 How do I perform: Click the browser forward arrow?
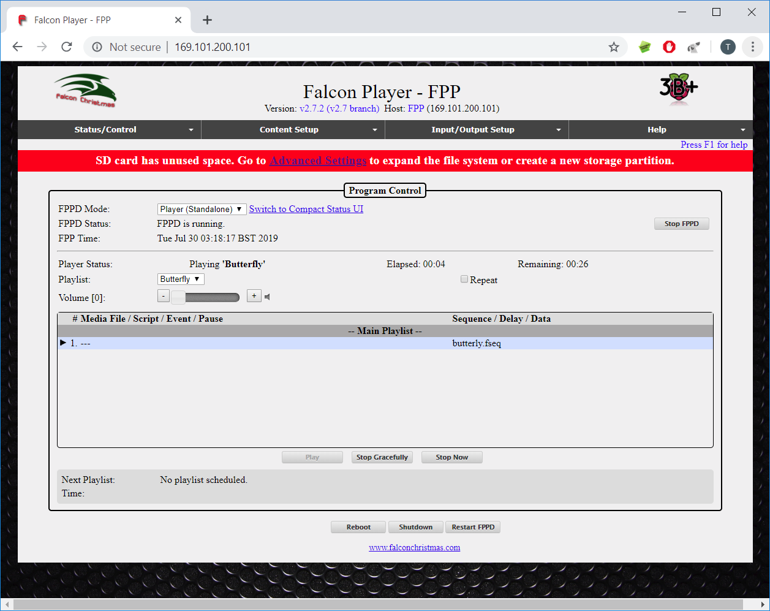(x=42, y=47)
